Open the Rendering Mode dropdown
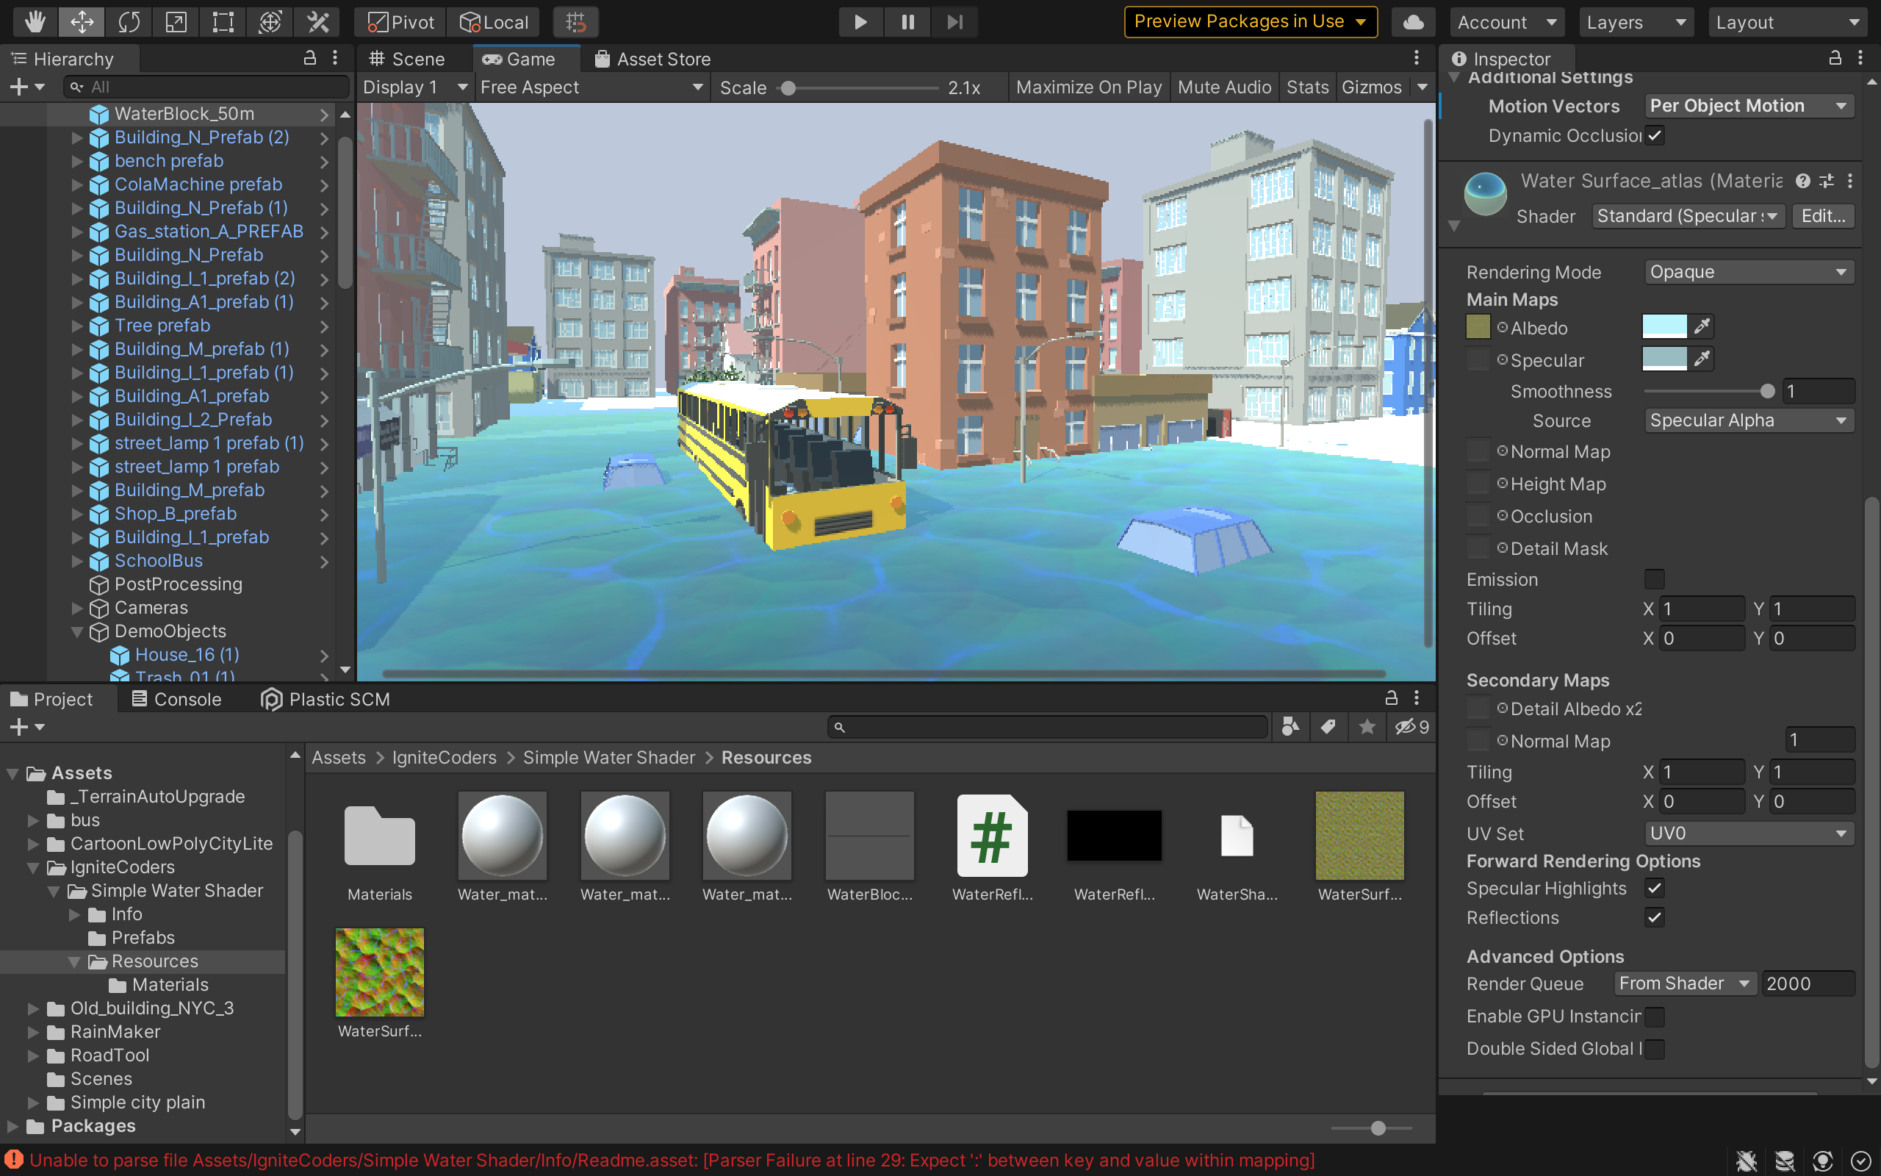 (x=1749, y=272)
